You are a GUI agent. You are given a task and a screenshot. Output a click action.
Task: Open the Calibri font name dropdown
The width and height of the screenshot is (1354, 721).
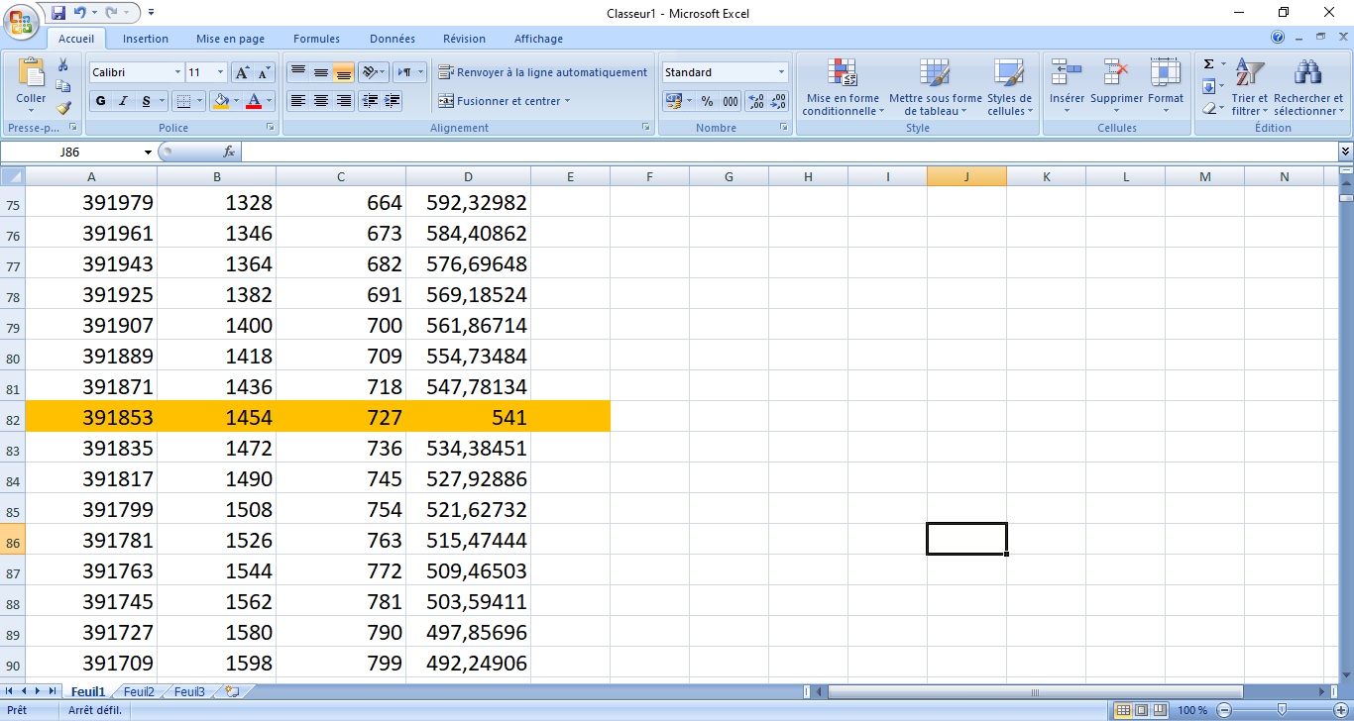[x=178, y=72]
